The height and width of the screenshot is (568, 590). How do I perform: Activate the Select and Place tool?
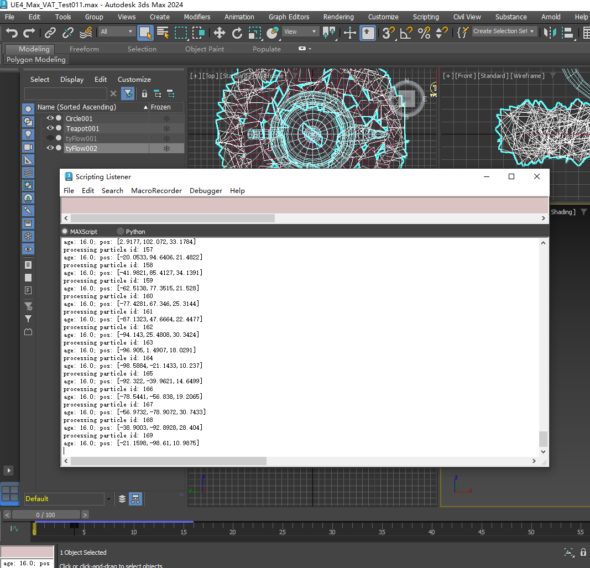point(272,33)
